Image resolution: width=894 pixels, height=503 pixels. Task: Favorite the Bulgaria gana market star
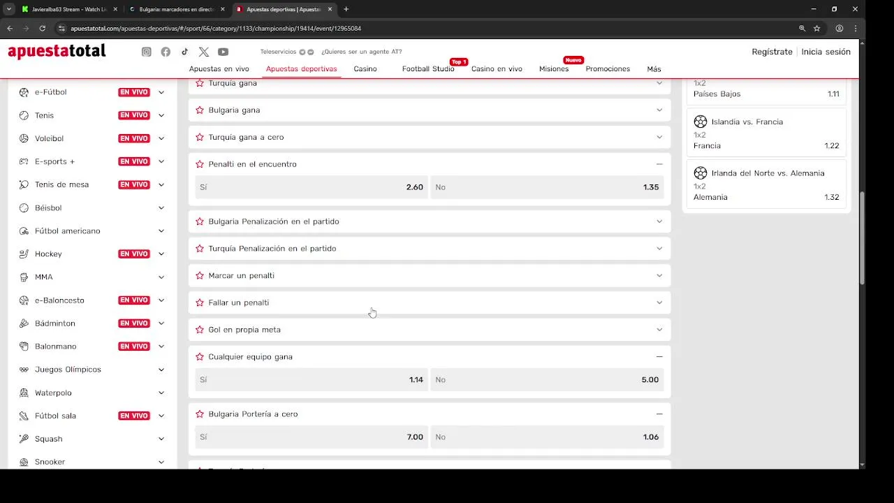click(200, 110)
